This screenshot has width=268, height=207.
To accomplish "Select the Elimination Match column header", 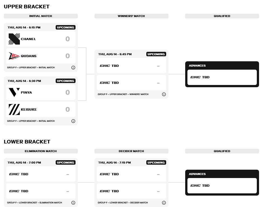I will pos(41,151).
